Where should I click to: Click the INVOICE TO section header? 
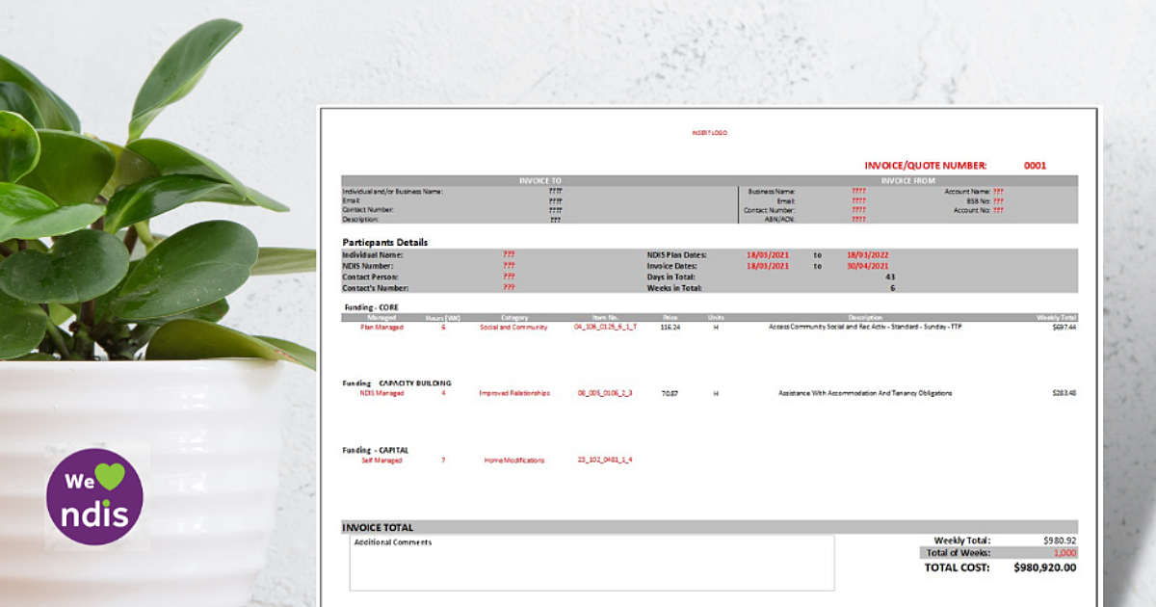(541, 179)
